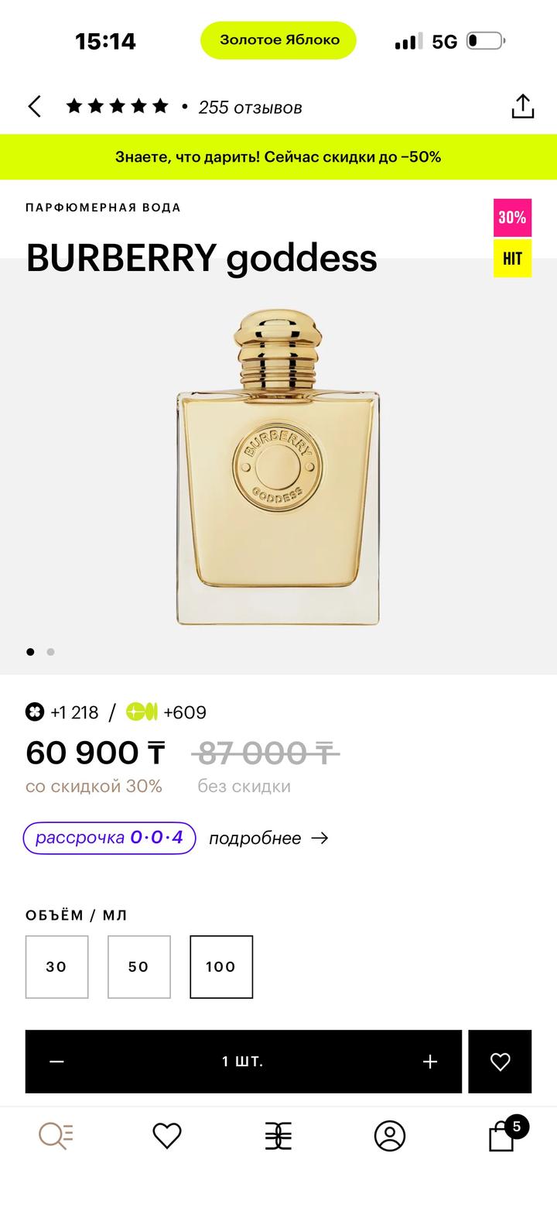Image resolution: width=557 pixels, height=1211 pixels.
Task: Open the 255 отзывов reviews link
Action: tap(250, 108)
